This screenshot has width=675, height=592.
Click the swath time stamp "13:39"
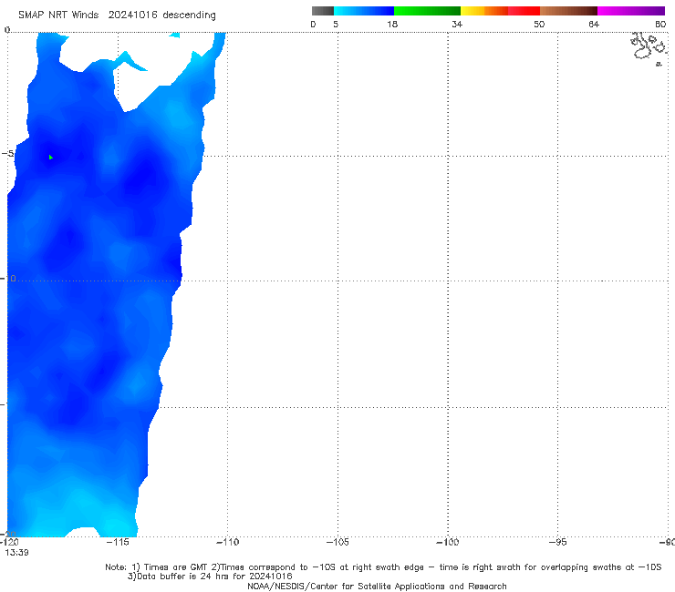(x=16, y=553)
